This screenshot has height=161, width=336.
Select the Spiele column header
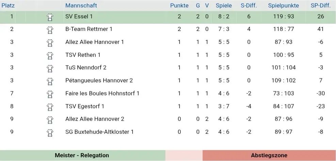[224, 5]
